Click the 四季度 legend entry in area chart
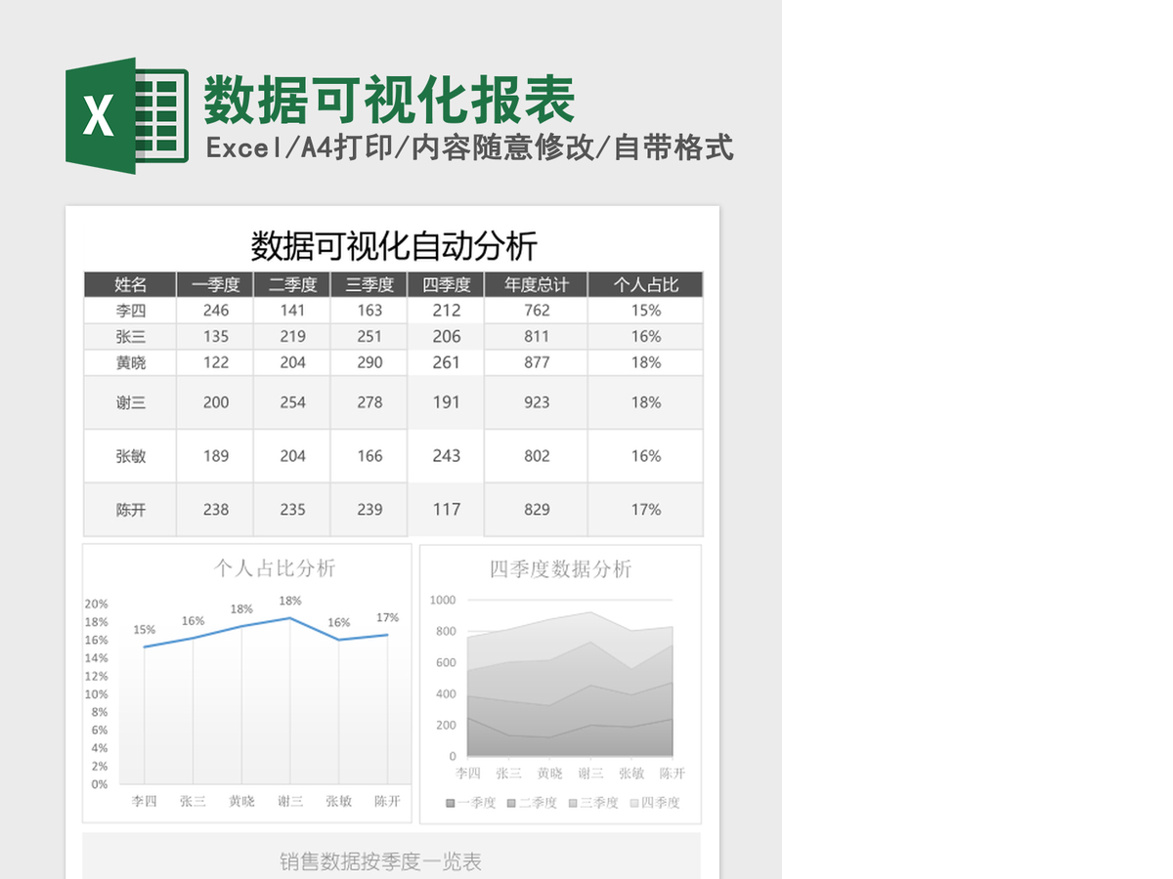The height and width of the screenshot is (879, 1173). 655,803
